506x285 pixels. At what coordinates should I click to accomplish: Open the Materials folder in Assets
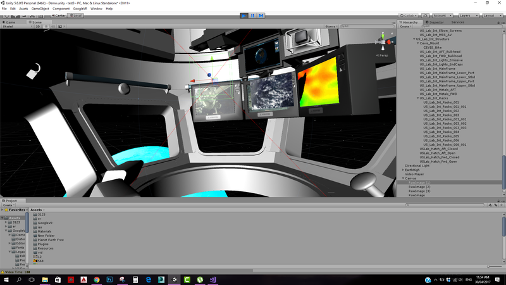44,231
